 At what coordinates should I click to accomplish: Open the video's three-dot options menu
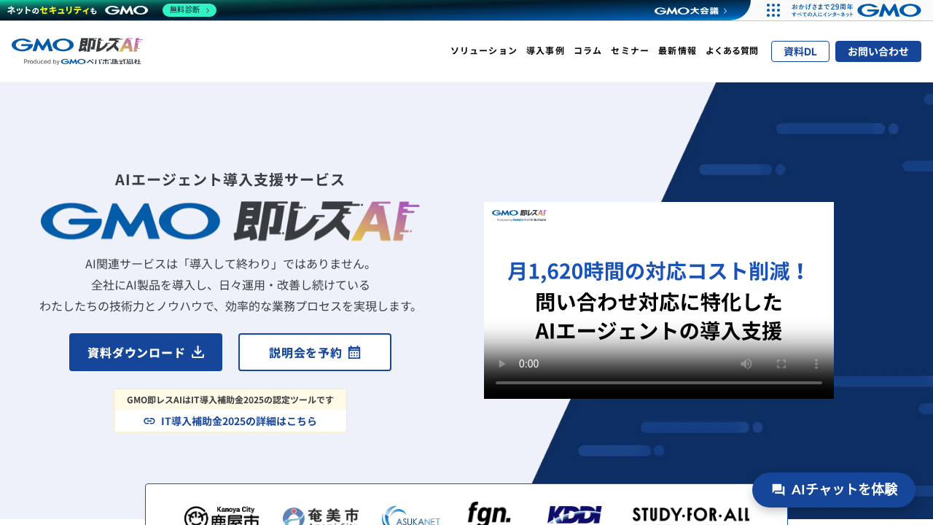[x=816, y=363]
